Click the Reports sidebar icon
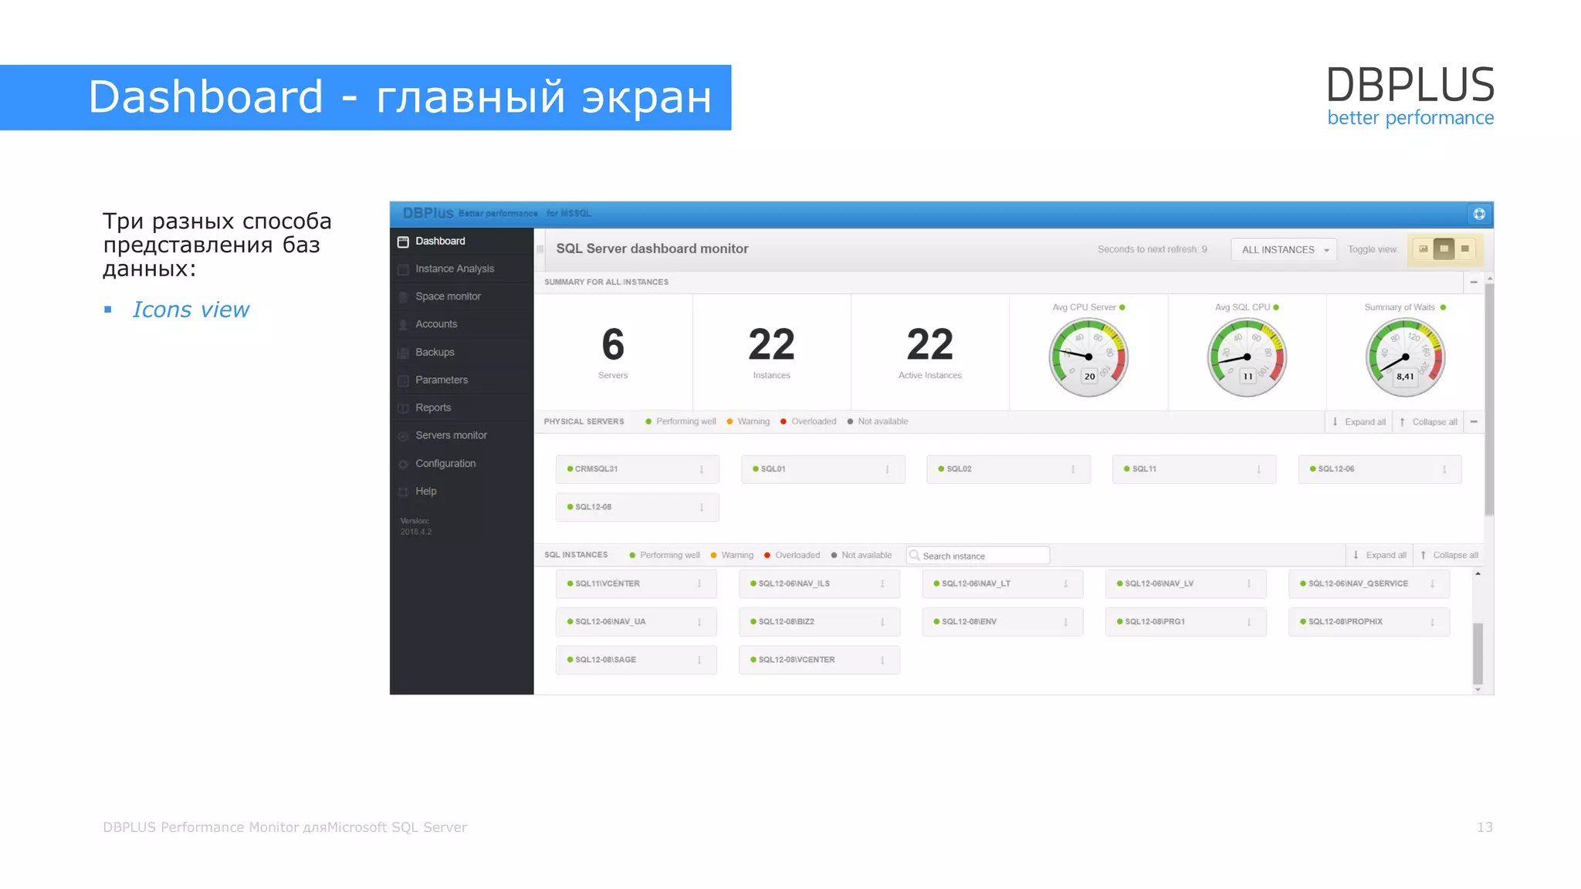 click(403, 408)
